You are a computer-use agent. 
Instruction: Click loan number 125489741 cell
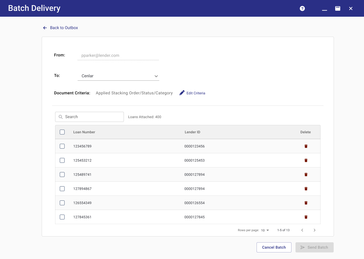point(82,175)
